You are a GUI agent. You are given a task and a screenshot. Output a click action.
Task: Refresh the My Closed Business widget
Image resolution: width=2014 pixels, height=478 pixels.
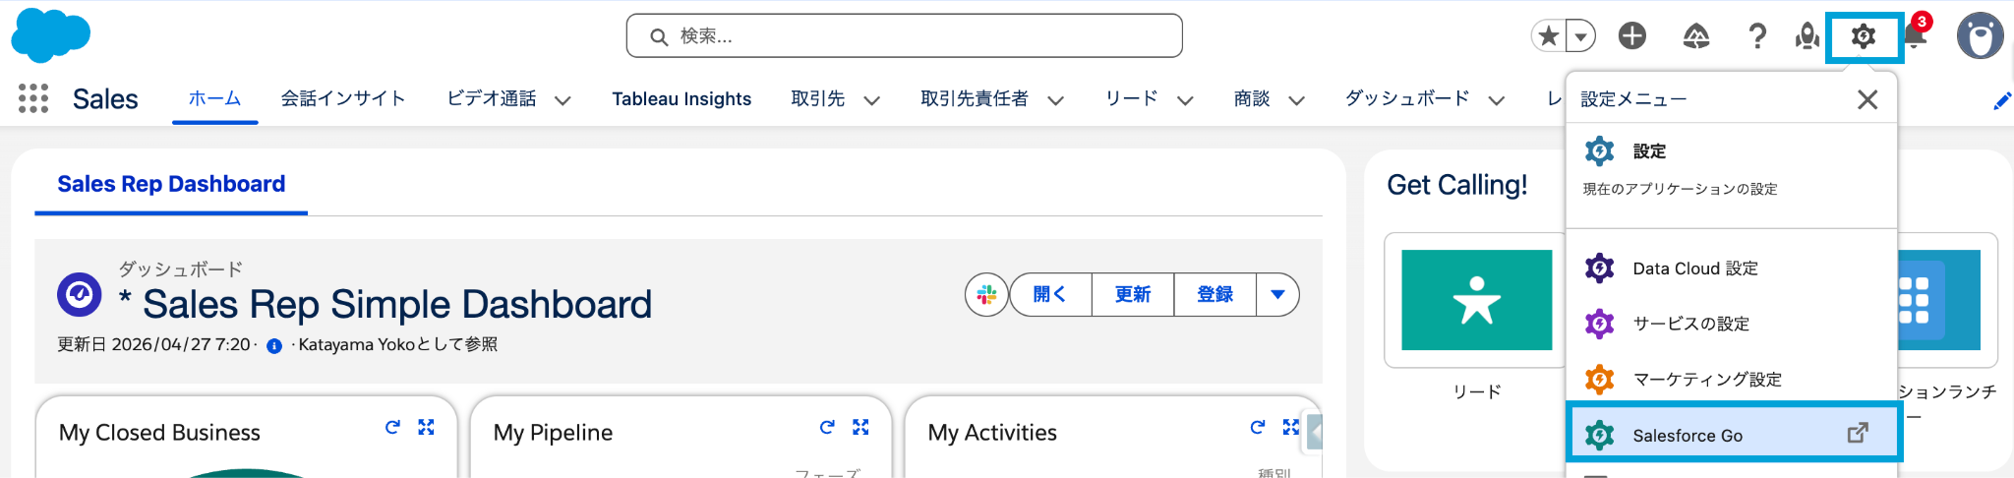392,427
